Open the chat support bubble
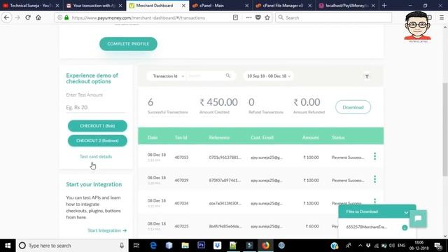The height and width of the screenshot is (252, 448). [418, 218]
